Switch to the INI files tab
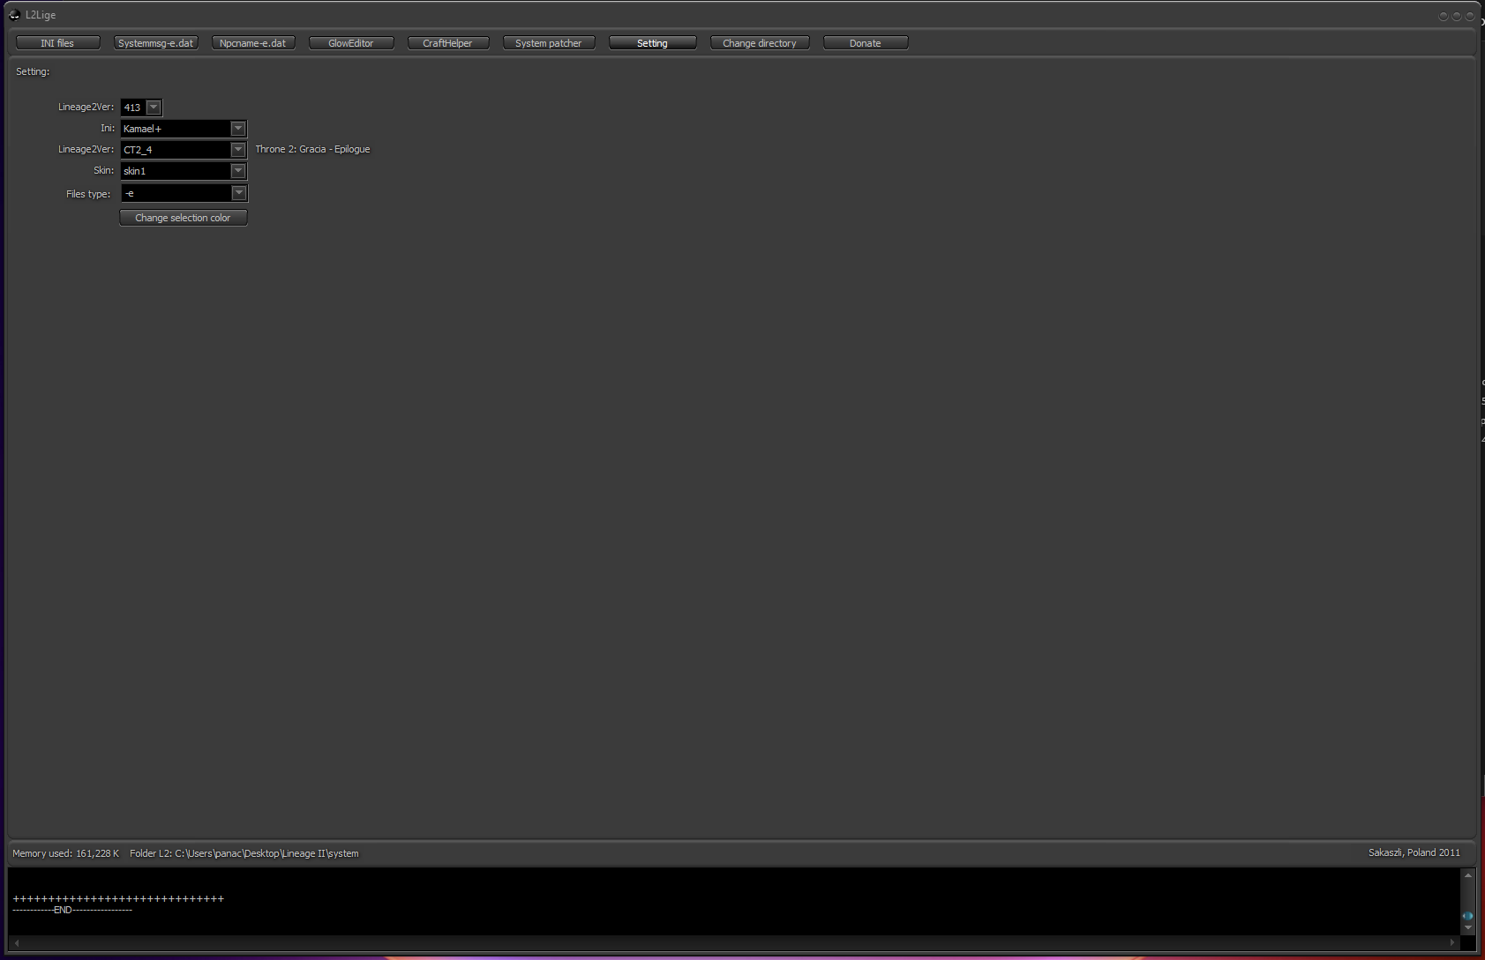The width and height of the screenshot is (1485, 960). 57,43
